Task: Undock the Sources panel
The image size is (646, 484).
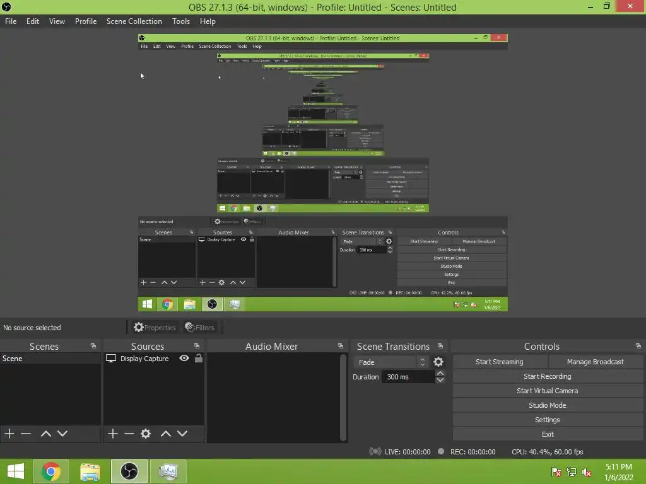Action: tap(197, 346)
